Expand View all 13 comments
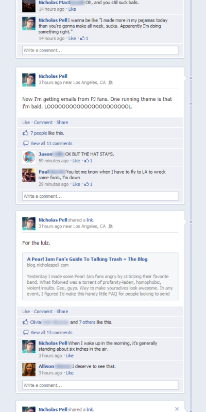The height and width of the screenshot is (412, 206). tap(51, 333)
